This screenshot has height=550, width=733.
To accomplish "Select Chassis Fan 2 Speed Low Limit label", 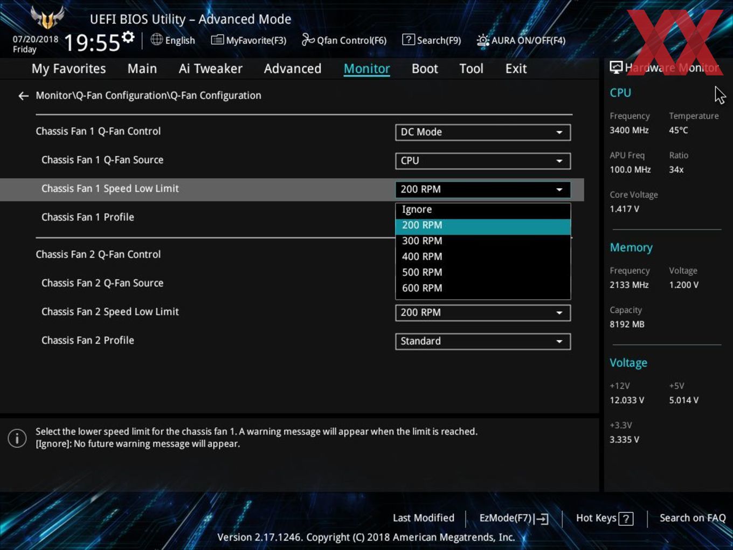I will [110, 312].
